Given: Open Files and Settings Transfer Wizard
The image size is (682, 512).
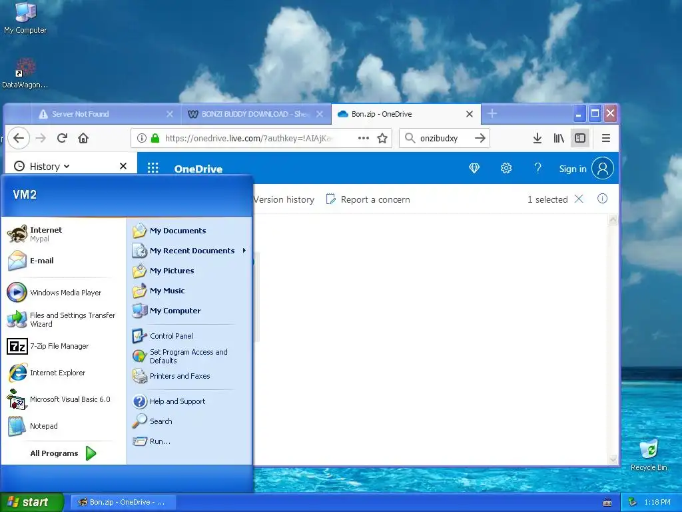Looking at the screenshot, I should (63, 319).
